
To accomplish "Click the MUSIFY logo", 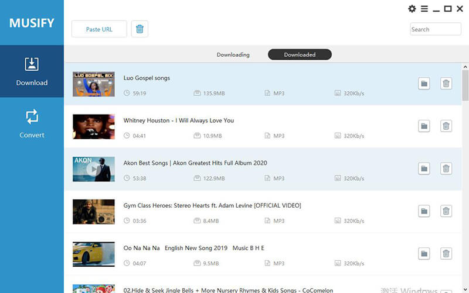I will coord(32,23).
